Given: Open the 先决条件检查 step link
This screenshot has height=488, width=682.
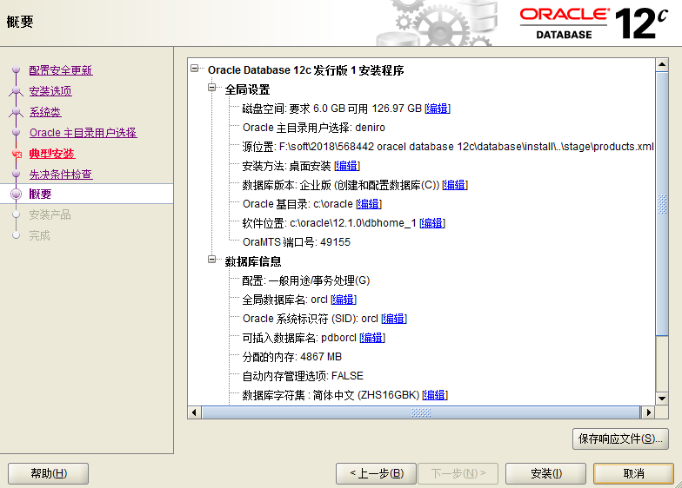Looking at the screenshot, I should coord(61,175).
